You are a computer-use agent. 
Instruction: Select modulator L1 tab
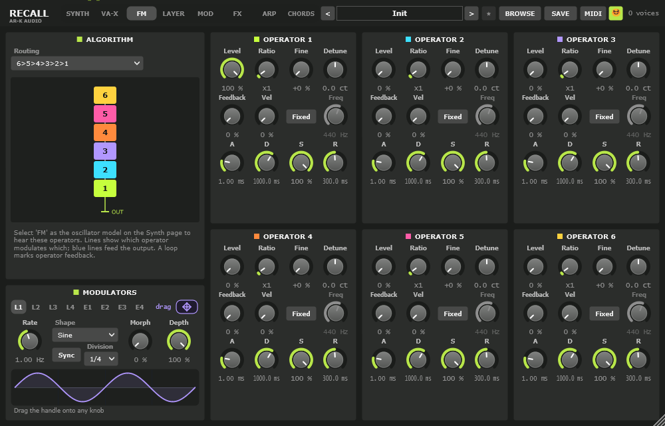pyautogui.click(x=18, y=308)
